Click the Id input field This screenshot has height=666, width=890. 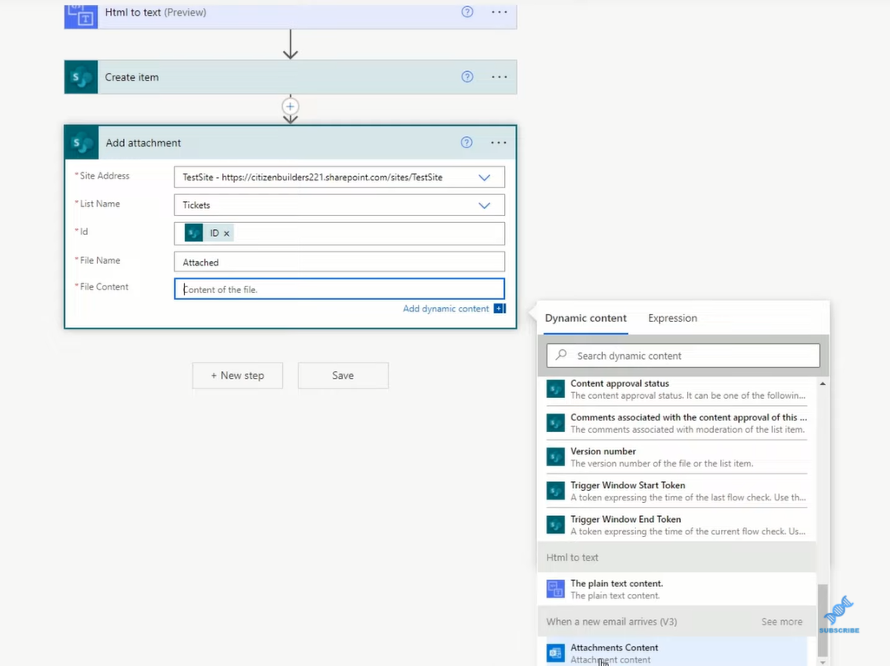pyautogui.click(x=339, y=233)
